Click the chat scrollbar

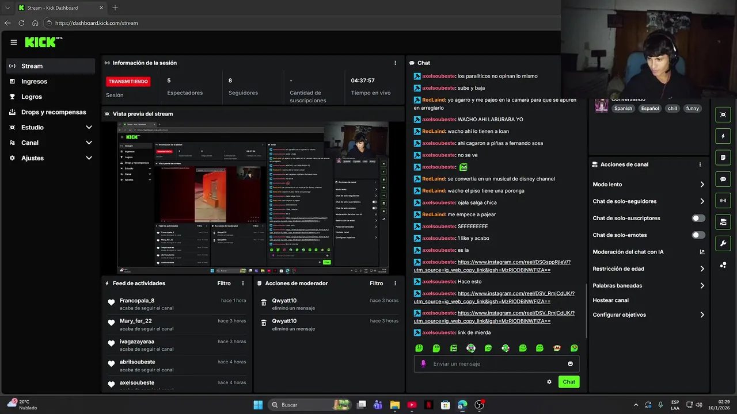[586, 310]
